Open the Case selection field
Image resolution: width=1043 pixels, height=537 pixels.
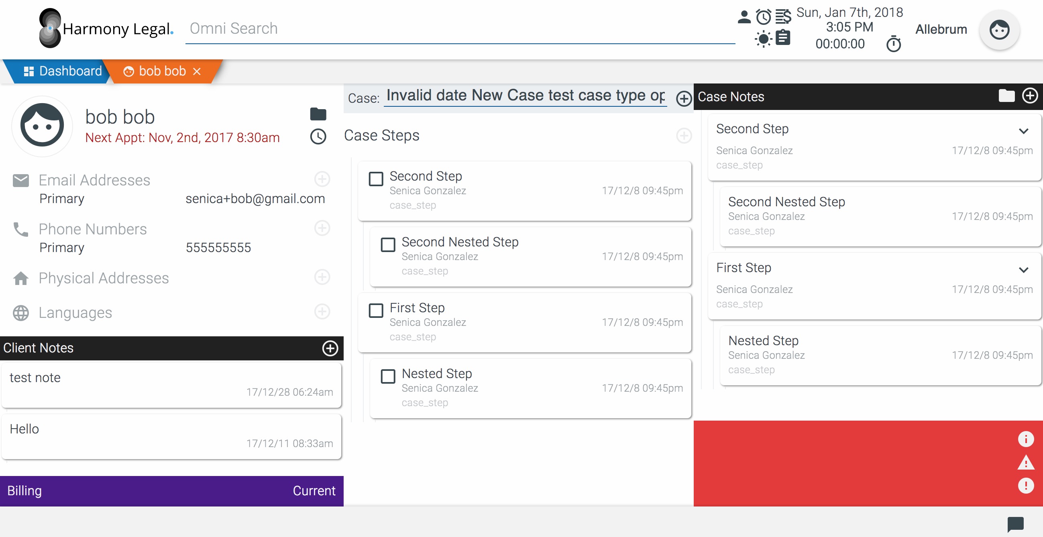coord(525,96)
